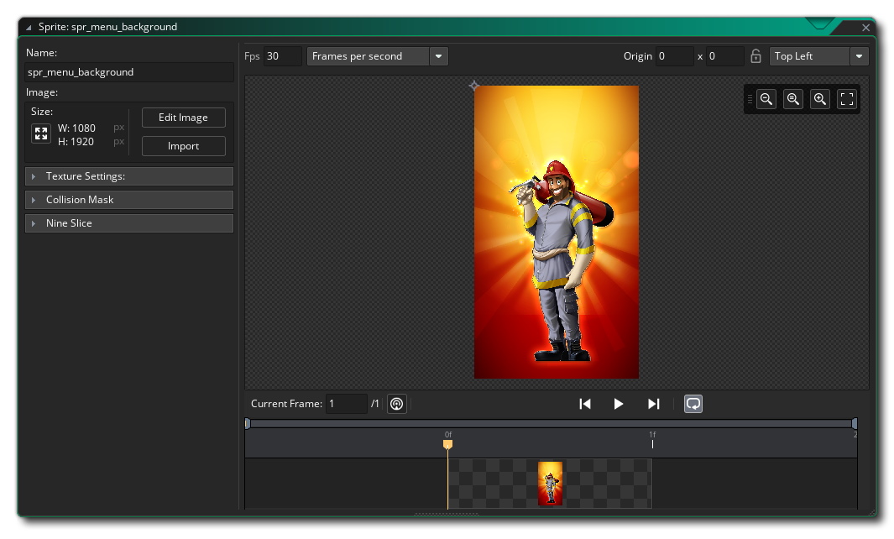Image resolution: width=894 pixels, height=539 pixels.
Task: Expand the Texture Settings section
Action: 129,176
